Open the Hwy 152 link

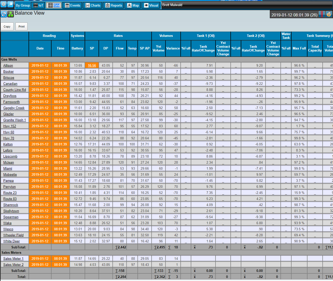(x=10, y=126)
